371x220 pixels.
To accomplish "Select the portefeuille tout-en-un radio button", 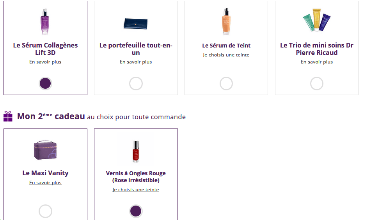I will coord(136,83).
